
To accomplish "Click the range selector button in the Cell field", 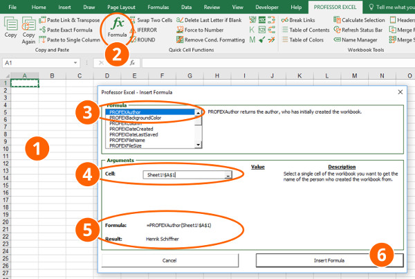I will tap(228, 175).
